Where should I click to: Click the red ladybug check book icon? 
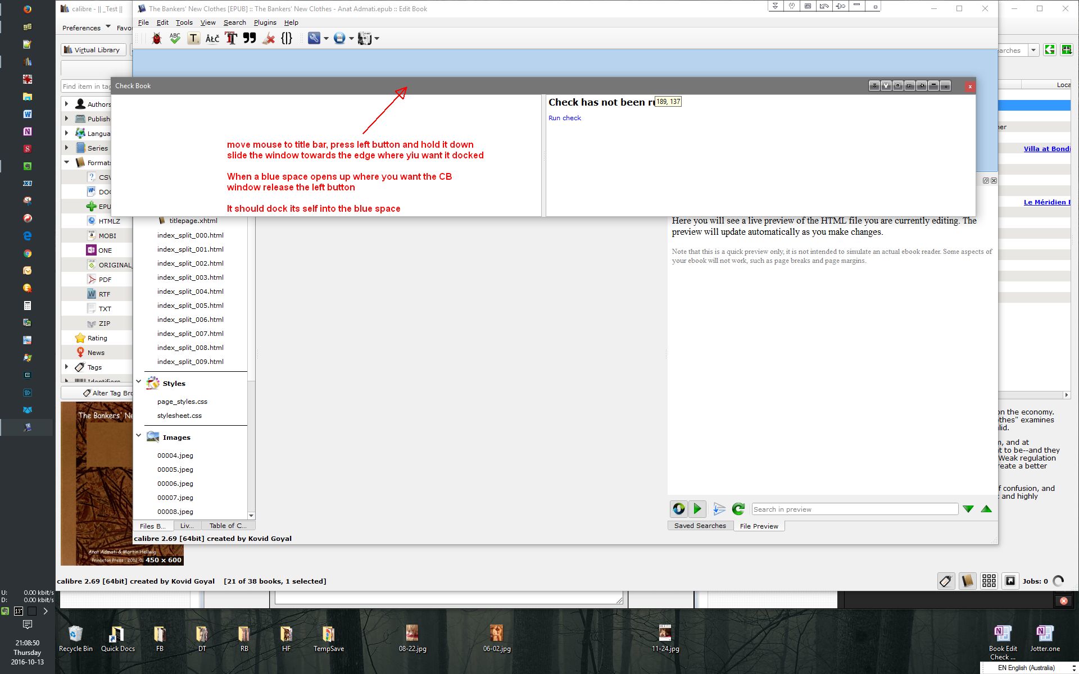[x=157, y=38]
